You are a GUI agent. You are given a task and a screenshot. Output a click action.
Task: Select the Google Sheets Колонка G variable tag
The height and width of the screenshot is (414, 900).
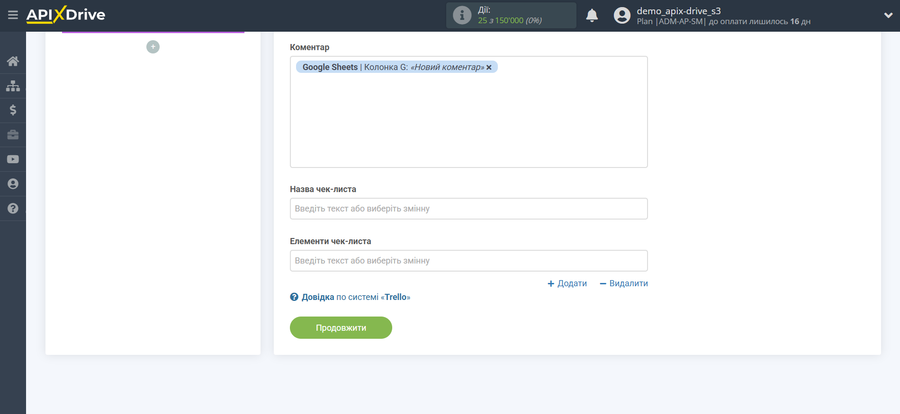click(397, 67)
